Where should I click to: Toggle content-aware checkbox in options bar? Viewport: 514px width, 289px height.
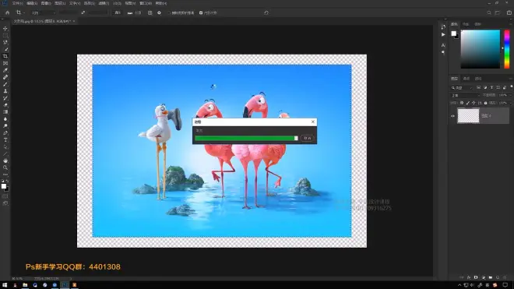point(201,12)
